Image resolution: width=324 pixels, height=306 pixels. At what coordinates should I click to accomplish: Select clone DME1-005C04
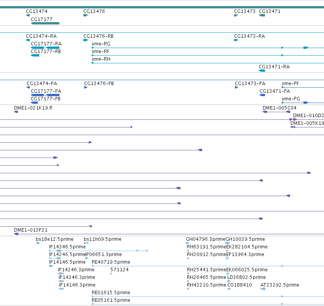(x=279, y=108)
